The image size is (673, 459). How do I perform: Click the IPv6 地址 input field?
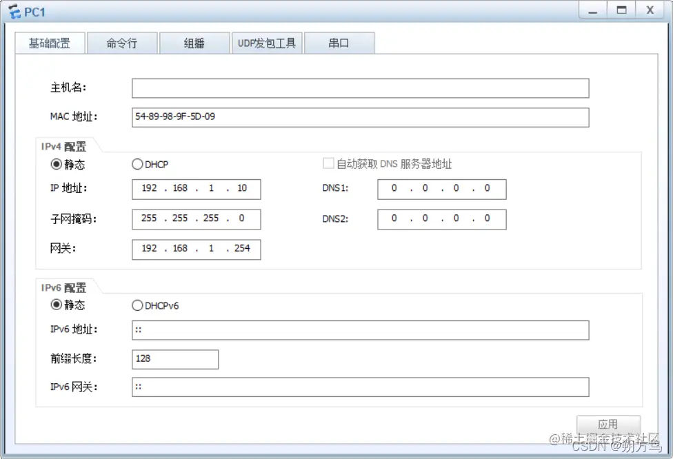(360, 330)
